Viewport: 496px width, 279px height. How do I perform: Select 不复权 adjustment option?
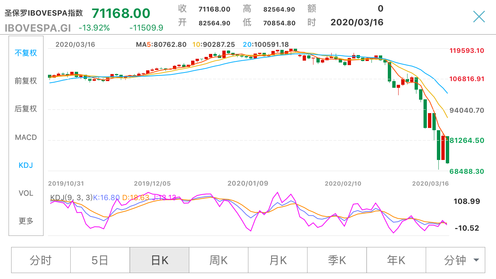coord(26,53)
